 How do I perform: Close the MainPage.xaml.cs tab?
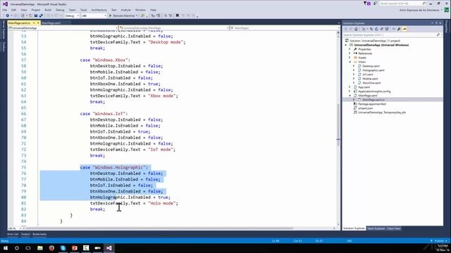point(38,22)
